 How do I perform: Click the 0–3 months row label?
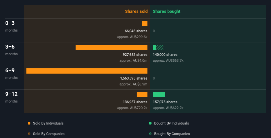pos(12,26)
